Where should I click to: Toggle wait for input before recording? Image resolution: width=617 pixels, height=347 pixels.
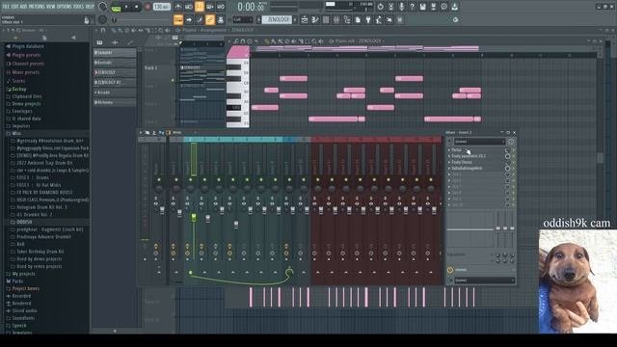[189, 7]
